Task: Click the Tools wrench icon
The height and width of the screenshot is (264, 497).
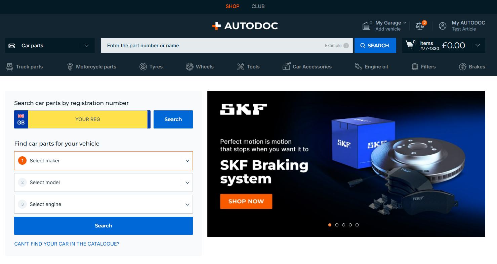Action: coord(241,67)
